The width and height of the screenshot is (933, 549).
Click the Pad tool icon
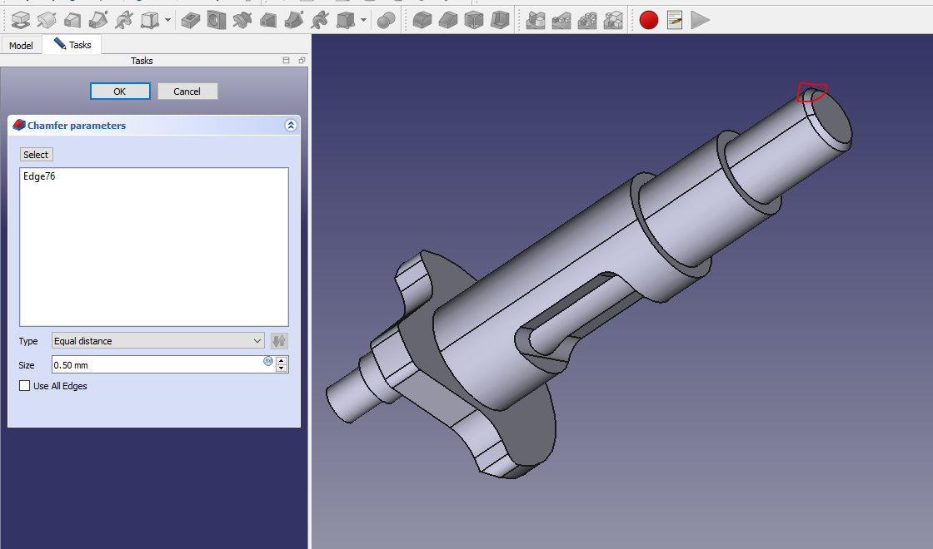point(20,19)
